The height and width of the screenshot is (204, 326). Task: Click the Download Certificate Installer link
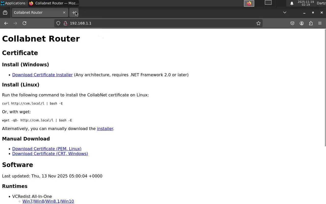(x=43, y=75)
